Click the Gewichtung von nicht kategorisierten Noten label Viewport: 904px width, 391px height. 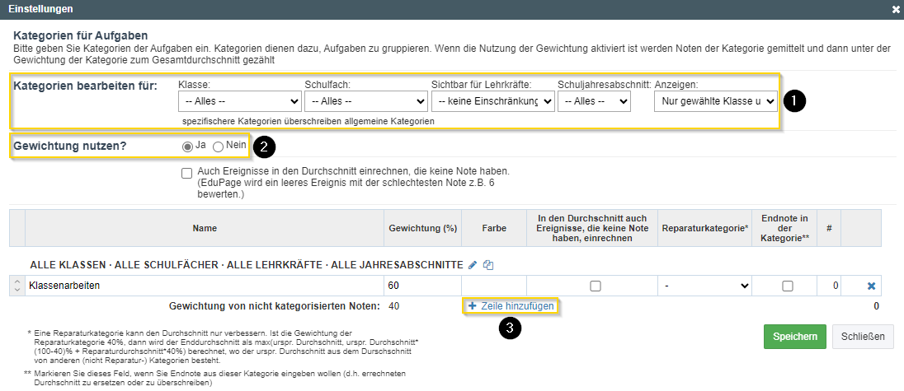point(275,306)
